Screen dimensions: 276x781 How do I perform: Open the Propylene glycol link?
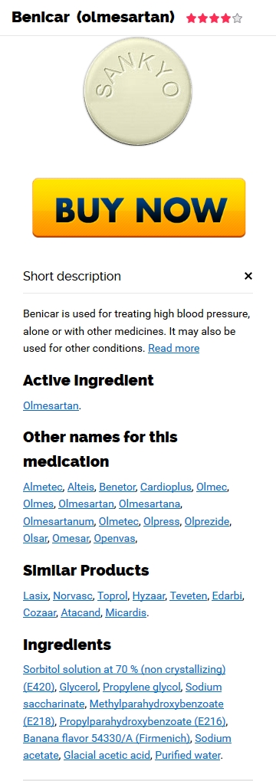point(142,687)
